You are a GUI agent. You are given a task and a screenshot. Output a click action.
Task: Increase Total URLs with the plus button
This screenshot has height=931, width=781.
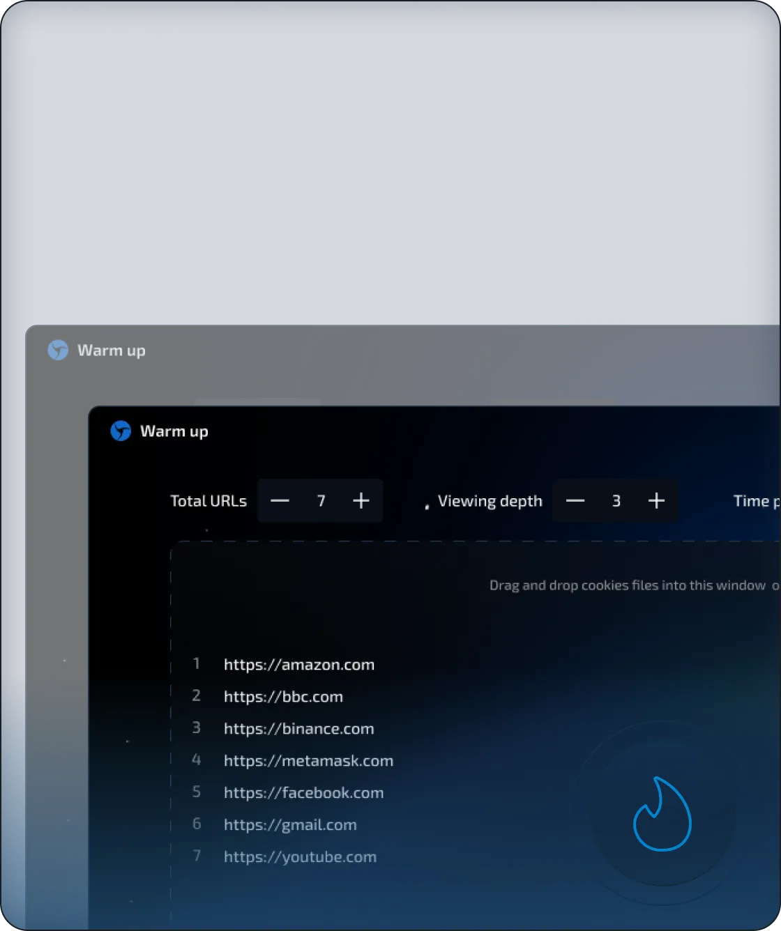pos(361,501)
